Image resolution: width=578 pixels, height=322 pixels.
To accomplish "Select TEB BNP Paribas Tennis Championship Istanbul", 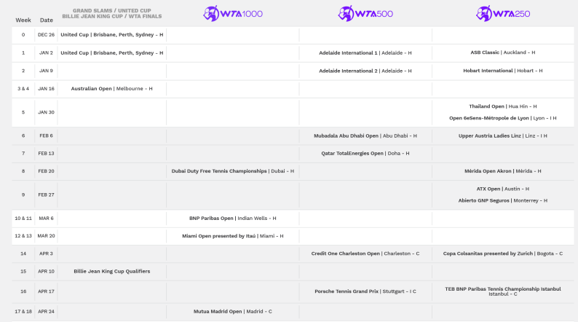I will tap(503, 291).
